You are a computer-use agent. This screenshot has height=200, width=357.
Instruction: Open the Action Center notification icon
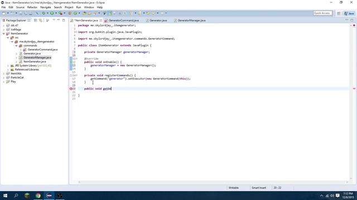[337, 196]
